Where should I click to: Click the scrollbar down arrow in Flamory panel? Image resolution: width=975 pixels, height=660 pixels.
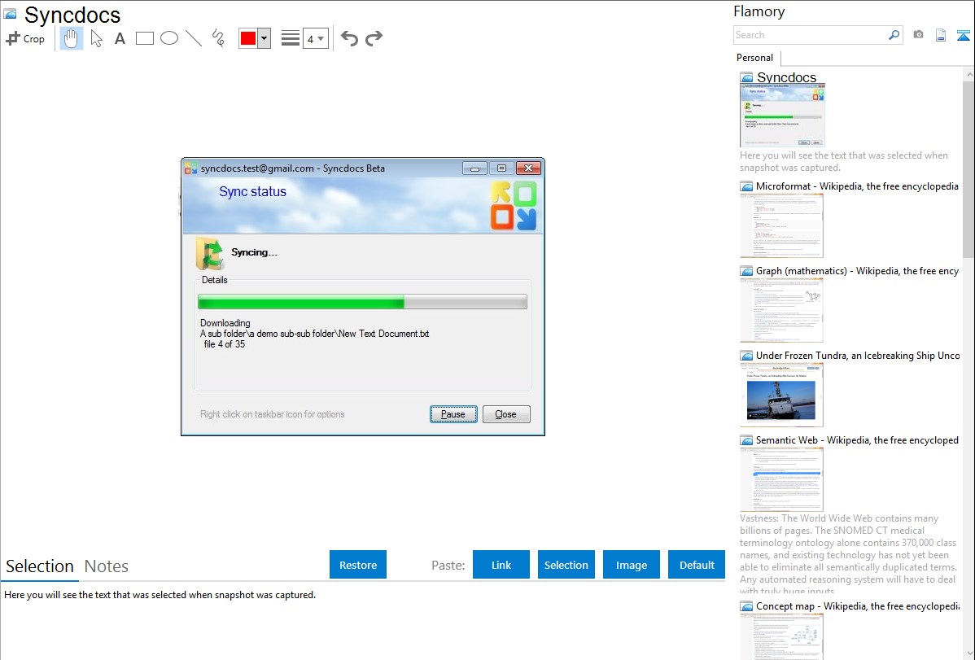pos(968,653)
